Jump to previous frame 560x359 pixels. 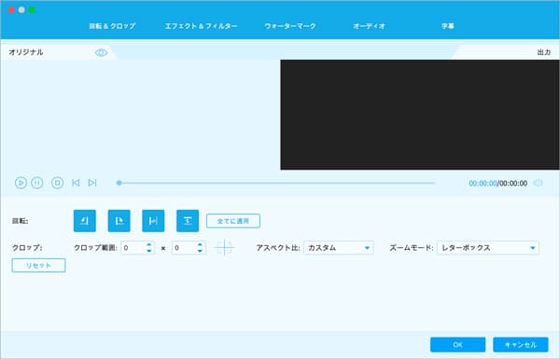click(76, 183)
